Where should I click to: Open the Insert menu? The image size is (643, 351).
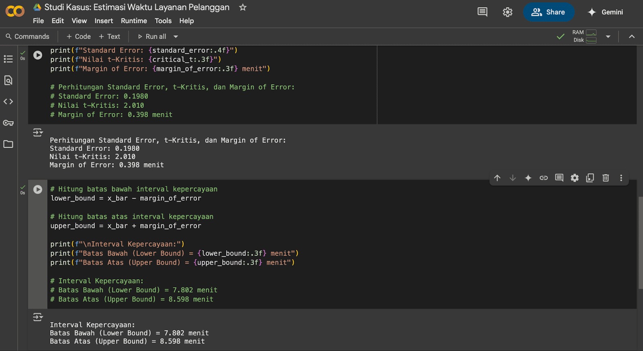coord(104,21)
